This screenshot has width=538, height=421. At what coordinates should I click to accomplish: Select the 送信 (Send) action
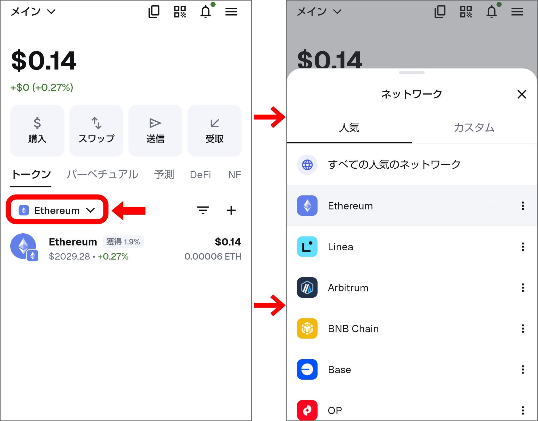[x=155, y=131]
